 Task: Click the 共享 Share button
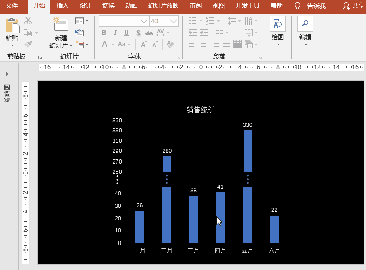[x=353, y=6]
